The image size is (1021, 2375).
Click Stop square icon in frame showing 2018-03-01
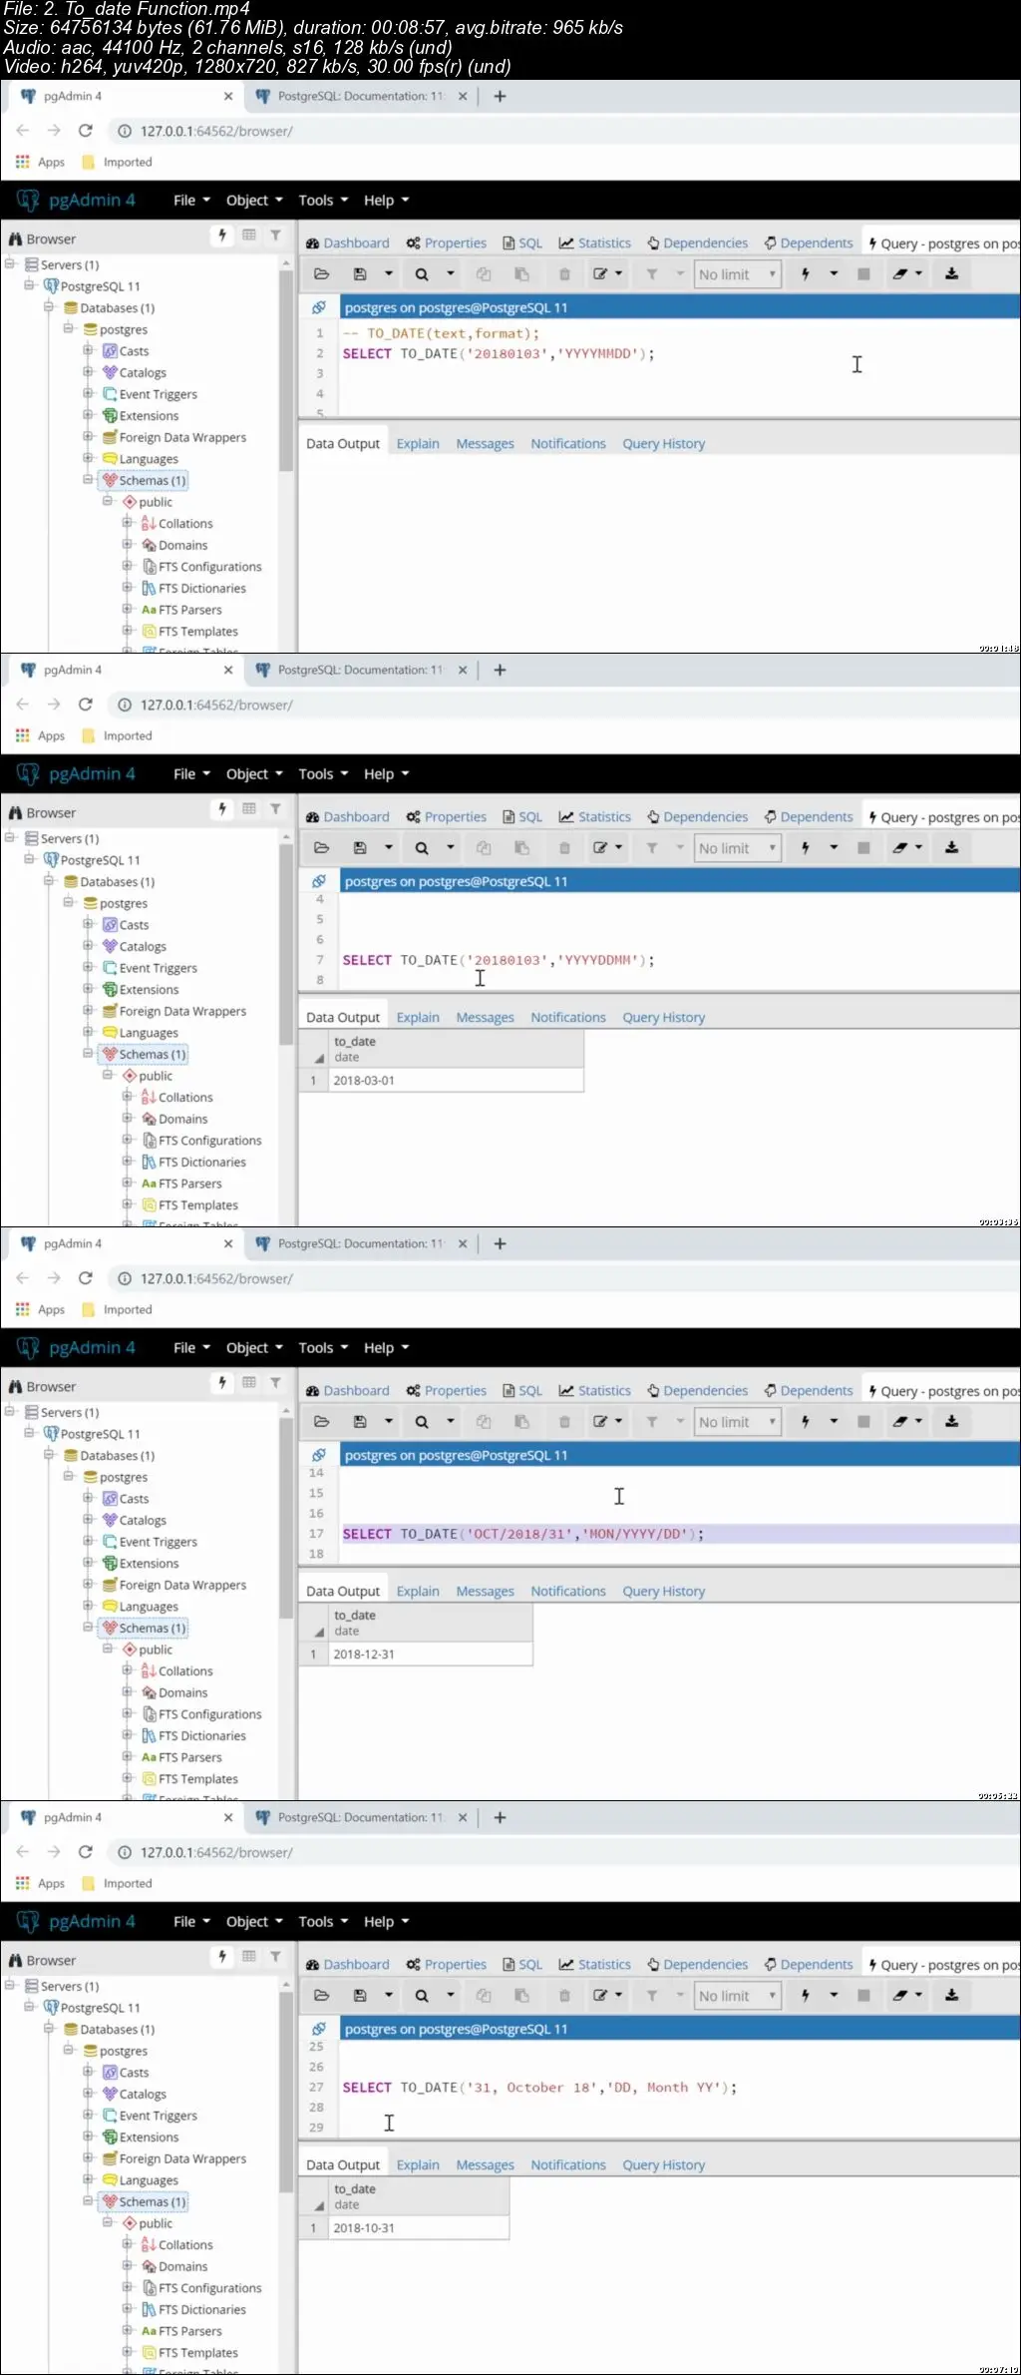[x=863, y=848]
